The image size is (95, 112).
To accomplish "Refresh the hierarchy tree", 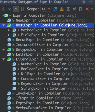I will pyautogui.click(x=55, y=9).
